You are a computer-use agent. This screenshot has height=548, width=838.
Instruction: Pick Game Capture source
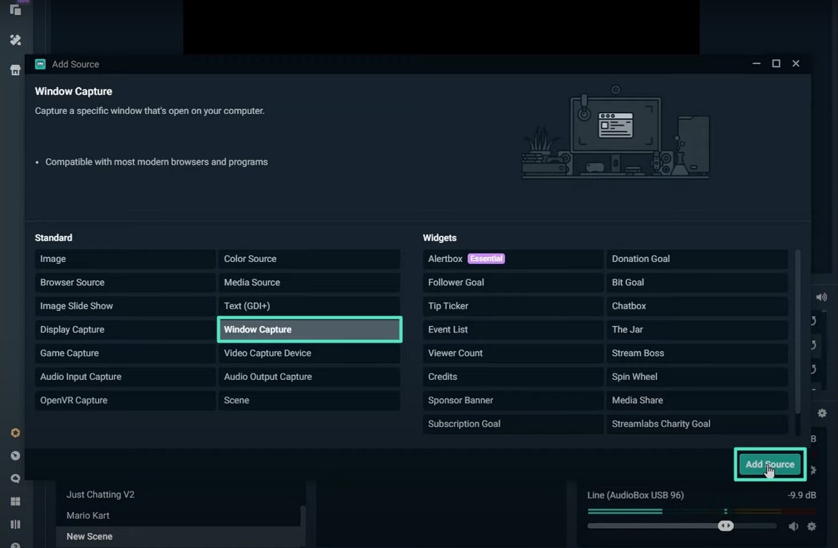(x=125, y=353)
